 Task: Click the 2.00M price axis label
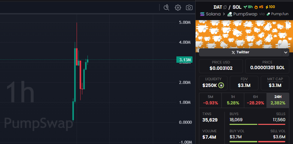[x=184, y=82]
